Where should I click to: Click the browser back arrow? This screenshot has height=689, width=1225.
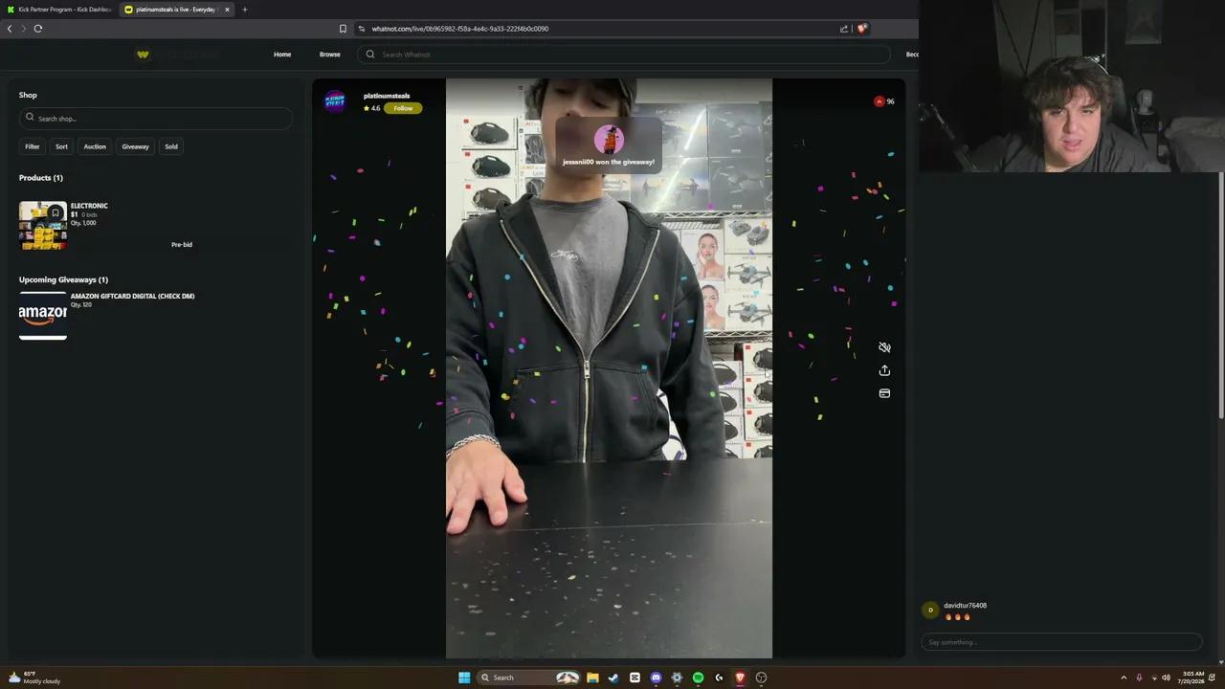pyautogui.click(x=10, y=29)
